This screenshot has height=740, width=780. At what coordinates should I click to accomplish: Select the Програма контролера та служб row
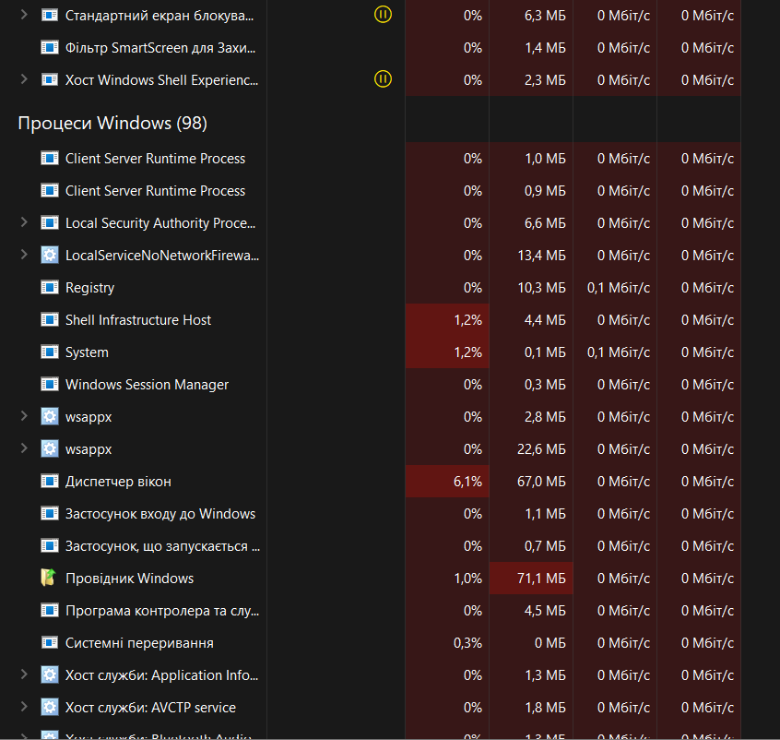(371, 611)
